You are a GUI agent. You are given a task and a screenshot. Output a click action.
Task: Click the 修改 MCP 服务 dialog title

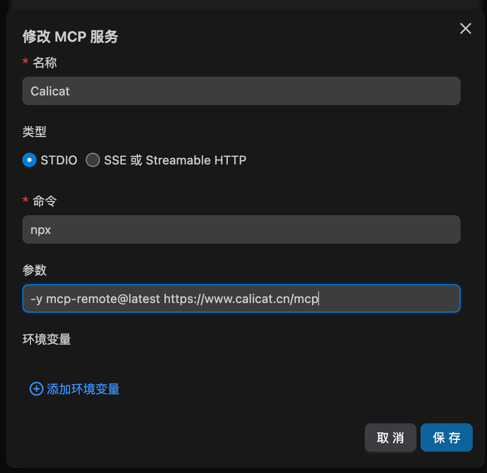pos(70,37)
